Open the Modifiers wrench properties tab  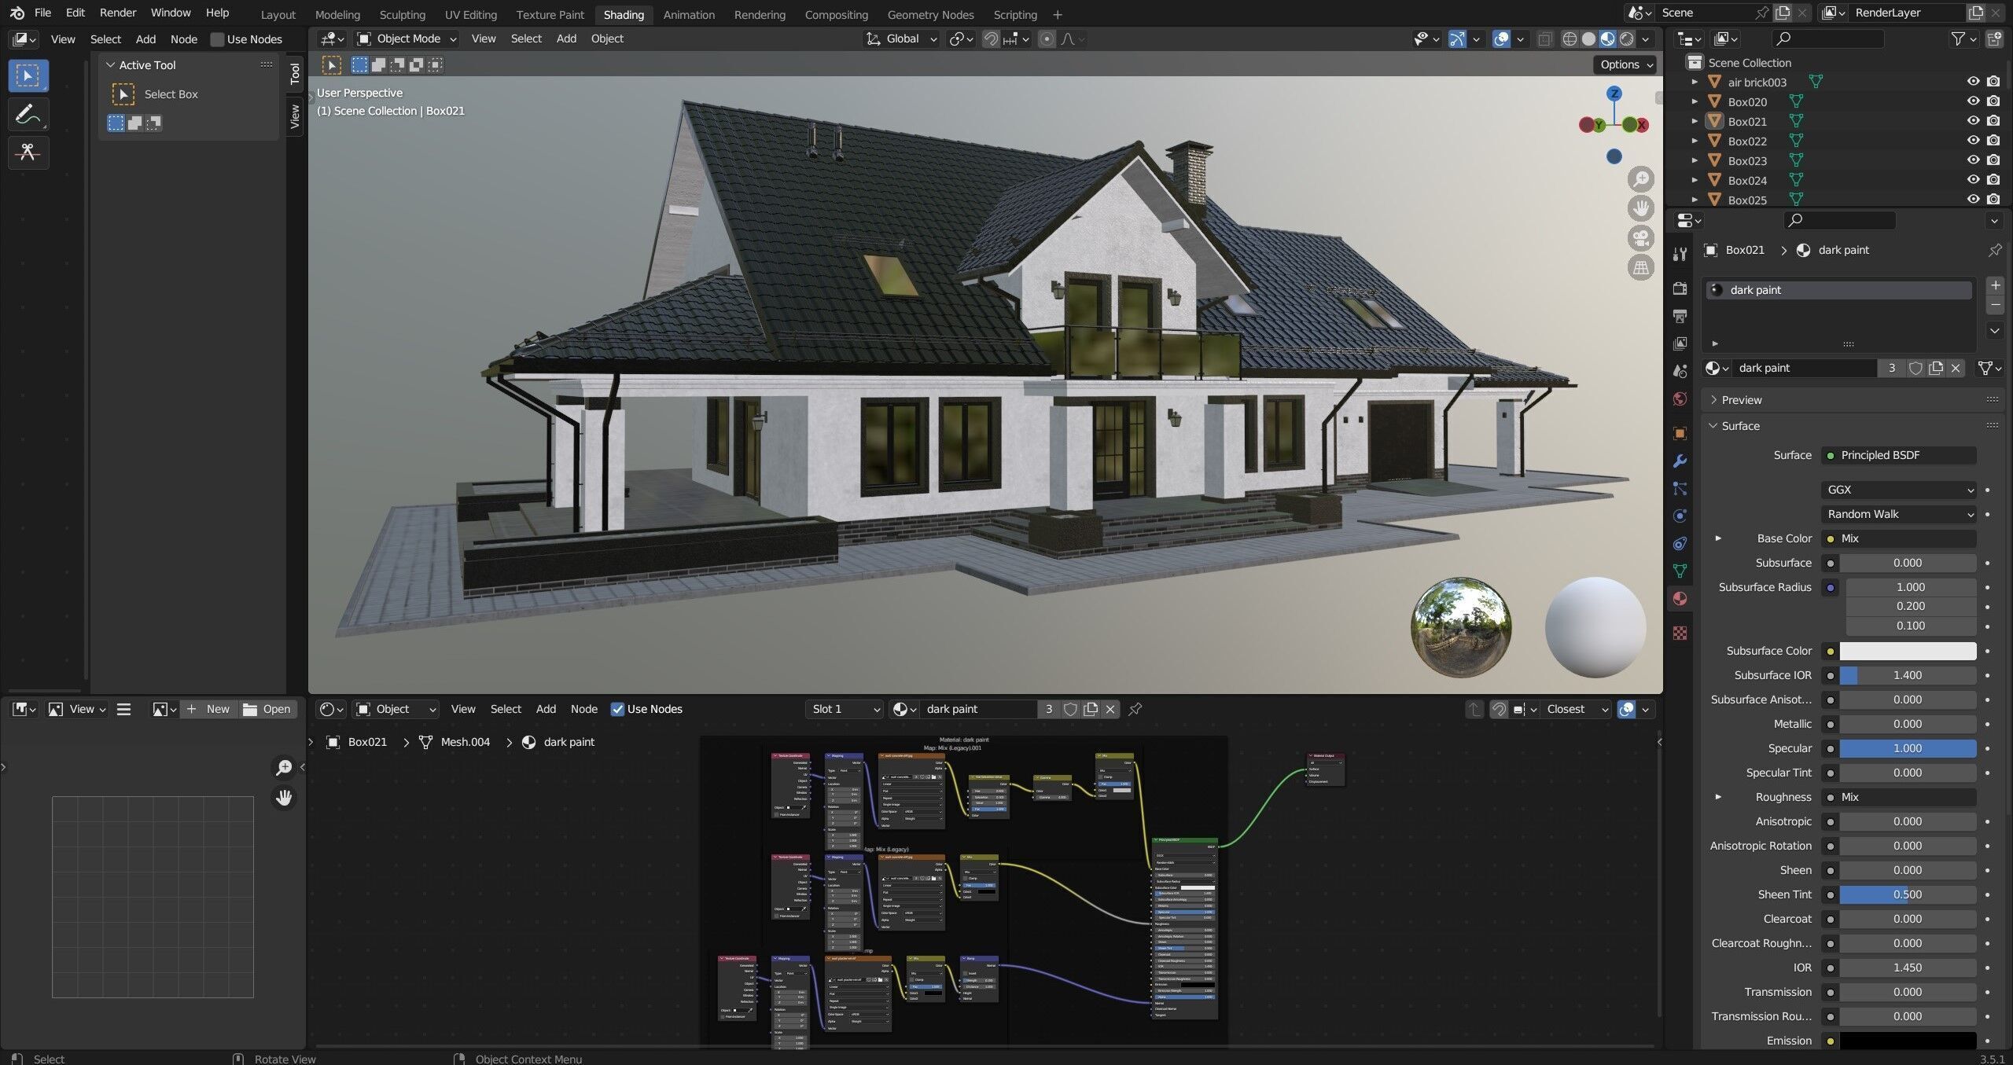(1680, 461)
